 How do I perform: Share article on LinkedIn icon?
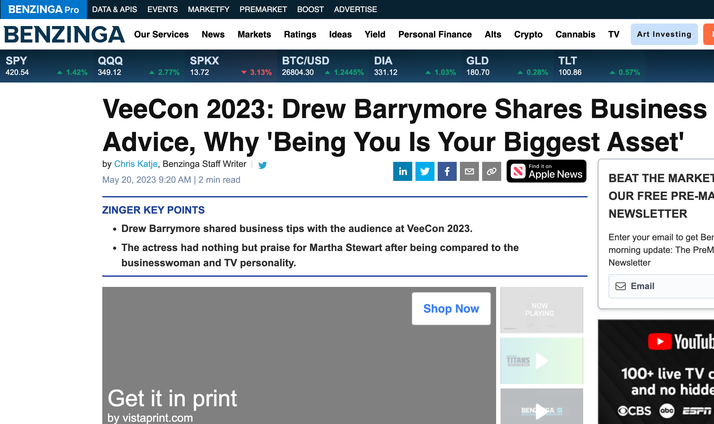click(x=402, y=171)
